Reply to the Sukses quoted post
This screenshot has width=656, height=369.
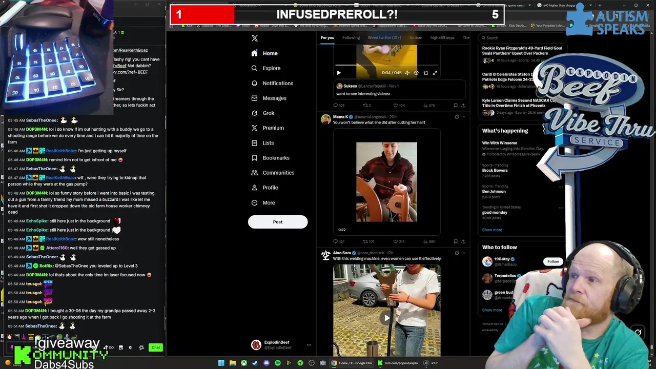click(x=336, y=105)
